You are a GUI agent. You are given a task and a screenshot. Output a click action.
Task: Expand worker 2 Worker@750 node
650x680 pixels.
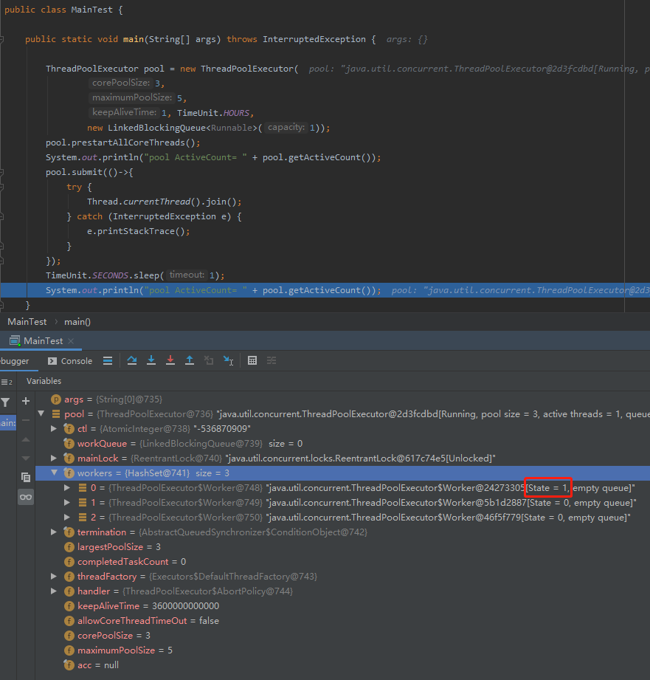tap(66, 517)
